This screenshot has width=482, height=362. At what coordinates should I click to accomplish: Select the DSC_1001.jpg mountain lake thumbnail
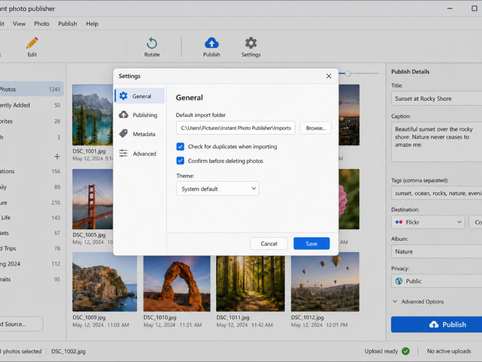[x=93, y=115]
